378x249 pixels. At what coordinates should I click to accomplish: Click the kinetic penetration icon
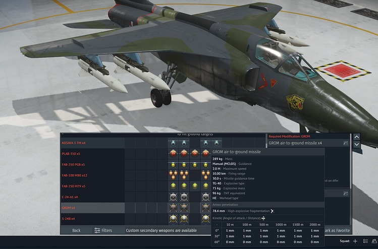point(263,218)
